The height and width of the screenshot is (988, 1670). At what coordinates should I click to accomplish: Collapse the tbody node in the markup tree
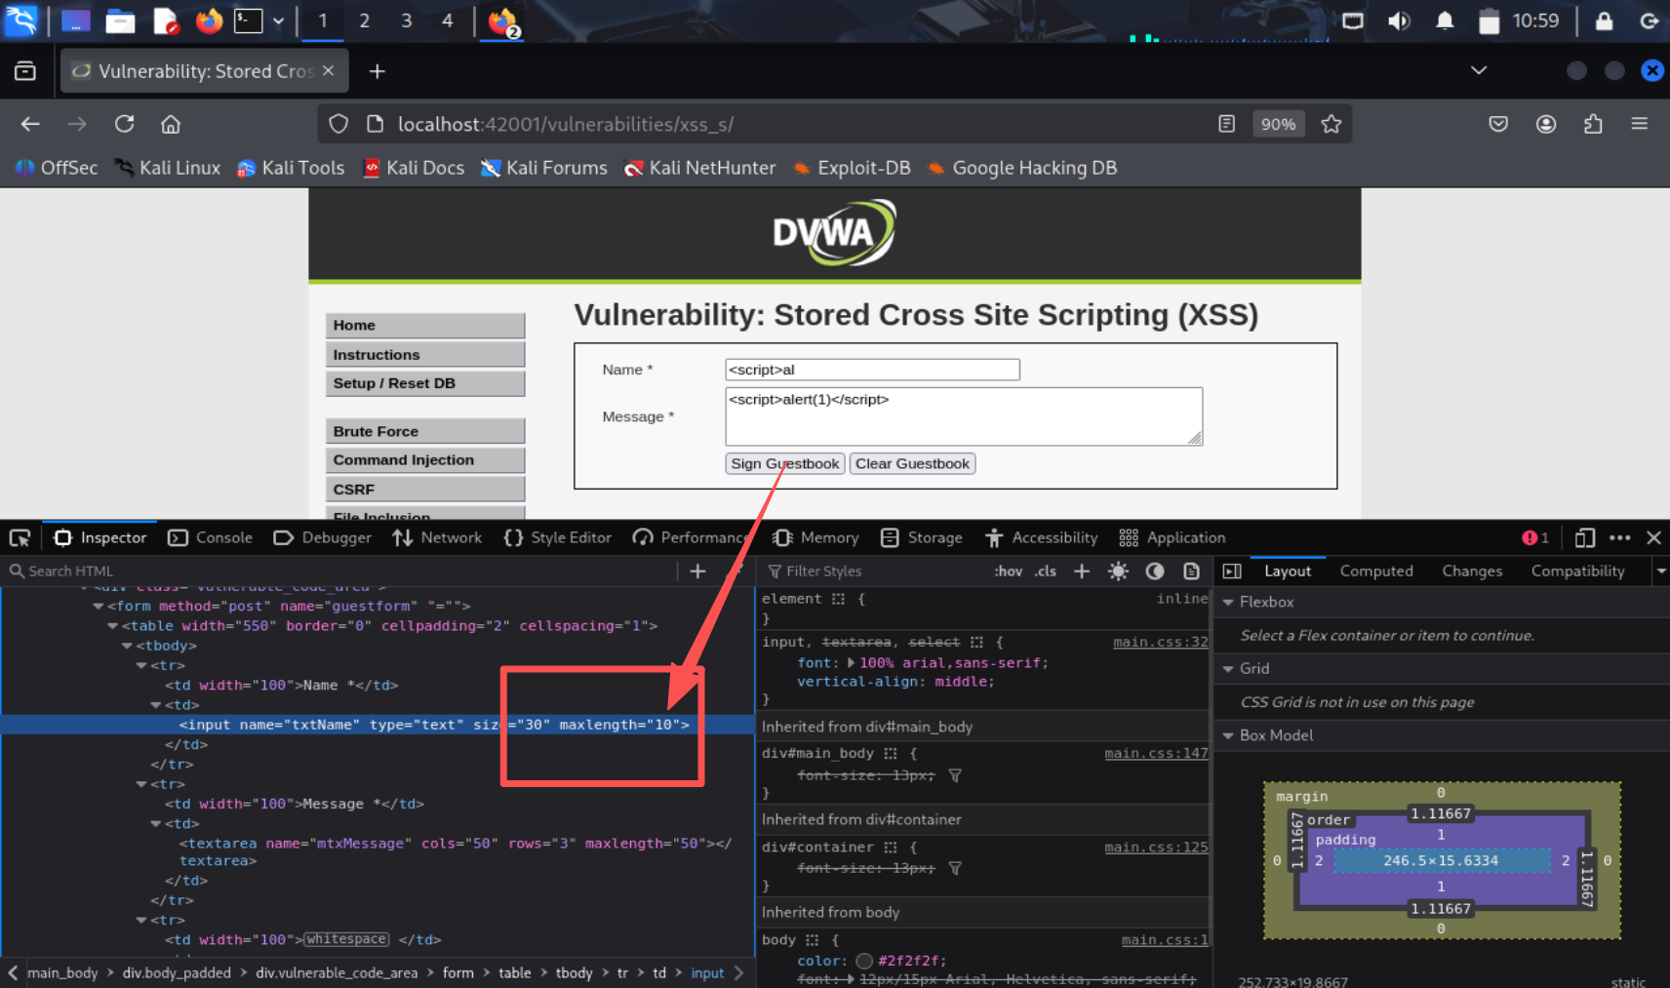click(x=127, y=646)
